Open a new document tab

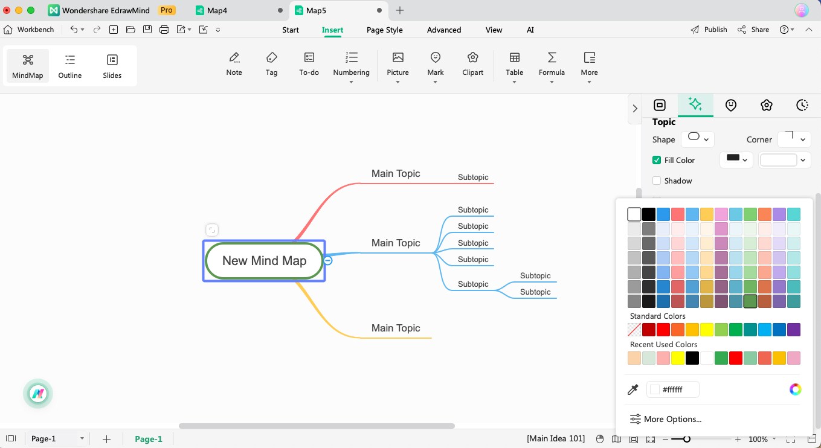(400, 10)
